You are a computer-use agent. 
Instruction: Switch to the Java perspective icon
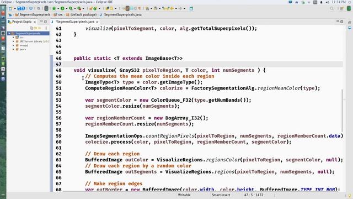349,9
